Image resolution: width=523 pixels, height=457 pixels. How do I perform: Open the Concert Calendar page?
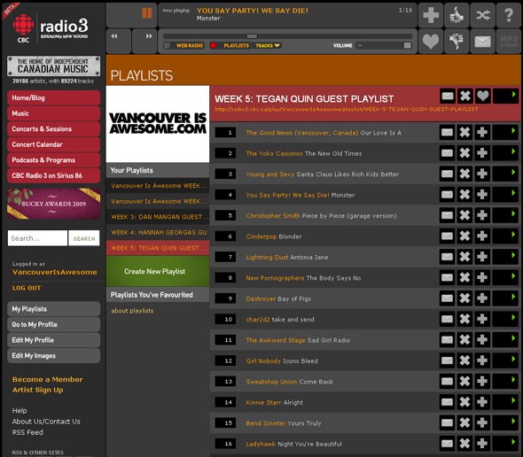coord(54,144)
